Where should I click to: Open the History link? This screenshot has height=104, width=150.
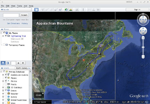click(24, 23)
